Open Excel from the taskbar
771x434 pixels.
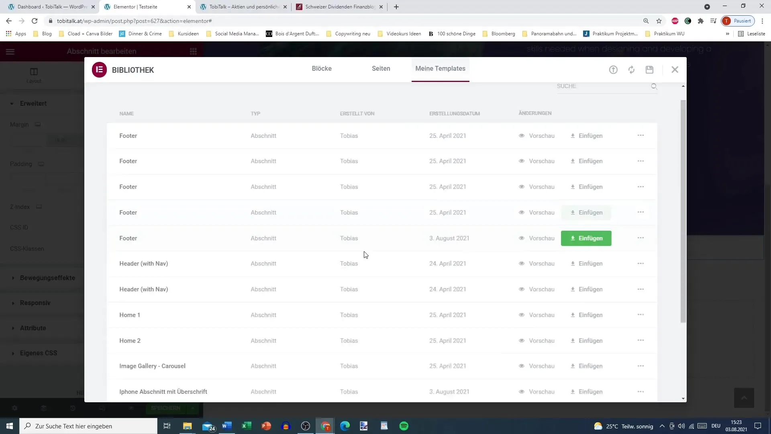(x=246, y=426)
